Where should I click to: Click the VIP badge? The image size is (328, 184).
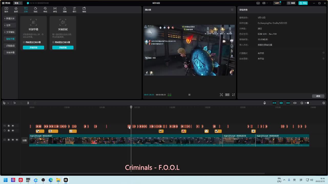tap(277, 3)
